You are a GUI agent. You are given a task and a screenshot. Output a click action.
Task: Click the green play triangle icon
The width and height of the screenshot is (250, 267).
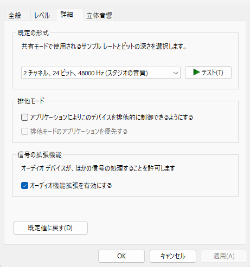click(x=196, y=72)
